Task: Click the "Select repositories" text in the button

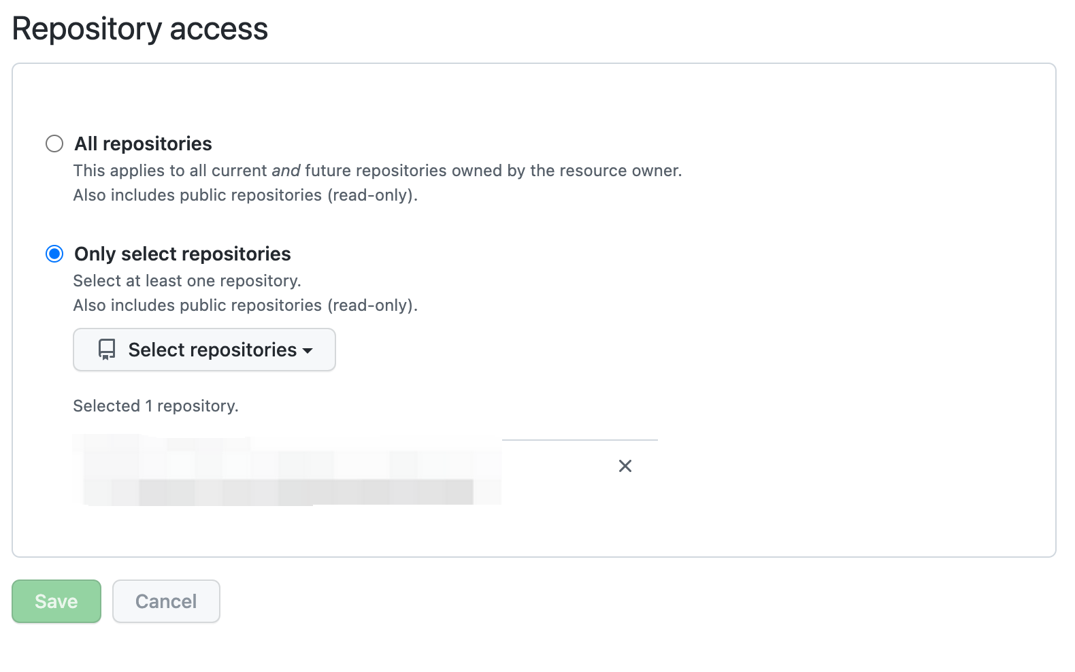Action: [x=212, y=350]
